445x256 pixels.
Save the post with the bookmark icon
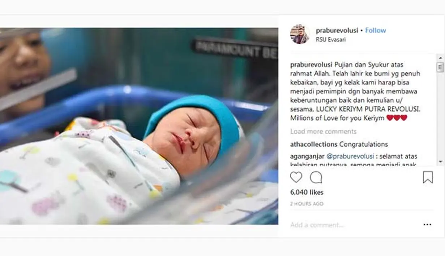point(428,177)
